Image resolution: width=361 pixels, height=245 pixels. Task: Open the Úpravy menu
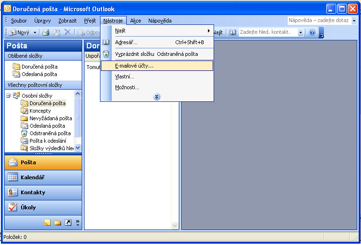[x=42, y=21]
